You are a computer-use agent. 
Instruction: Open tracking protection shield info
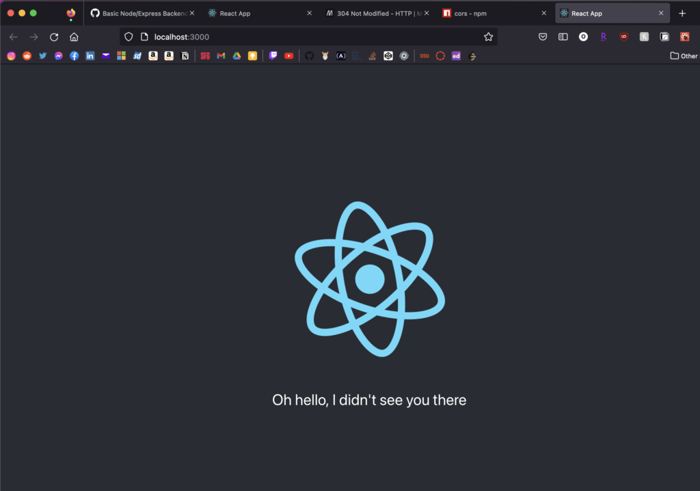tap(129, 37)
